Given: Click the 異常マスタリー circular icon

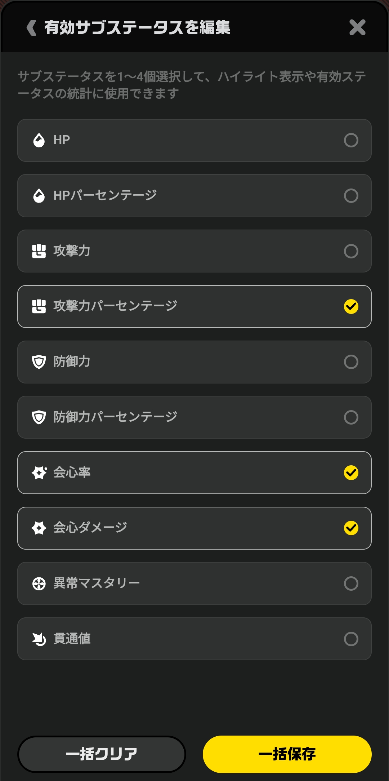Looking at the screenshot, I should click(39, 583).
